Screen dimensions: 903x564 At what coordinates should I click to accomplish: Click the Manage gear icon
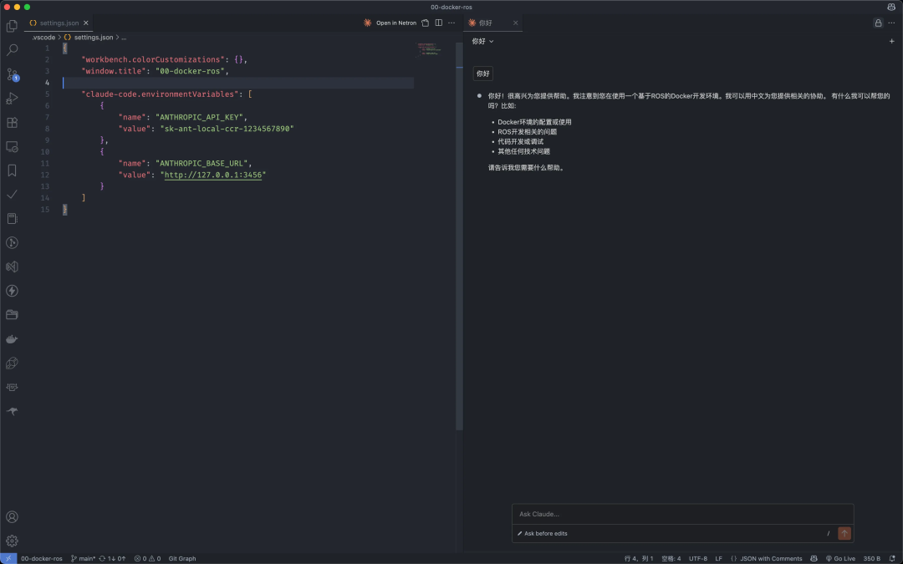[12, 541]
